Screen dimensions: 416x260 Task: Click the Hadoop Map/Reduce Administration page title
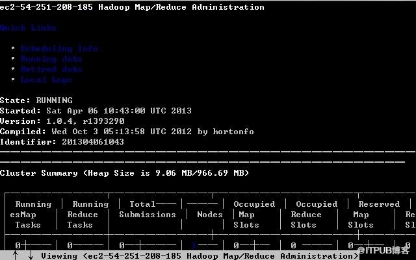click(x=132, y=7)
